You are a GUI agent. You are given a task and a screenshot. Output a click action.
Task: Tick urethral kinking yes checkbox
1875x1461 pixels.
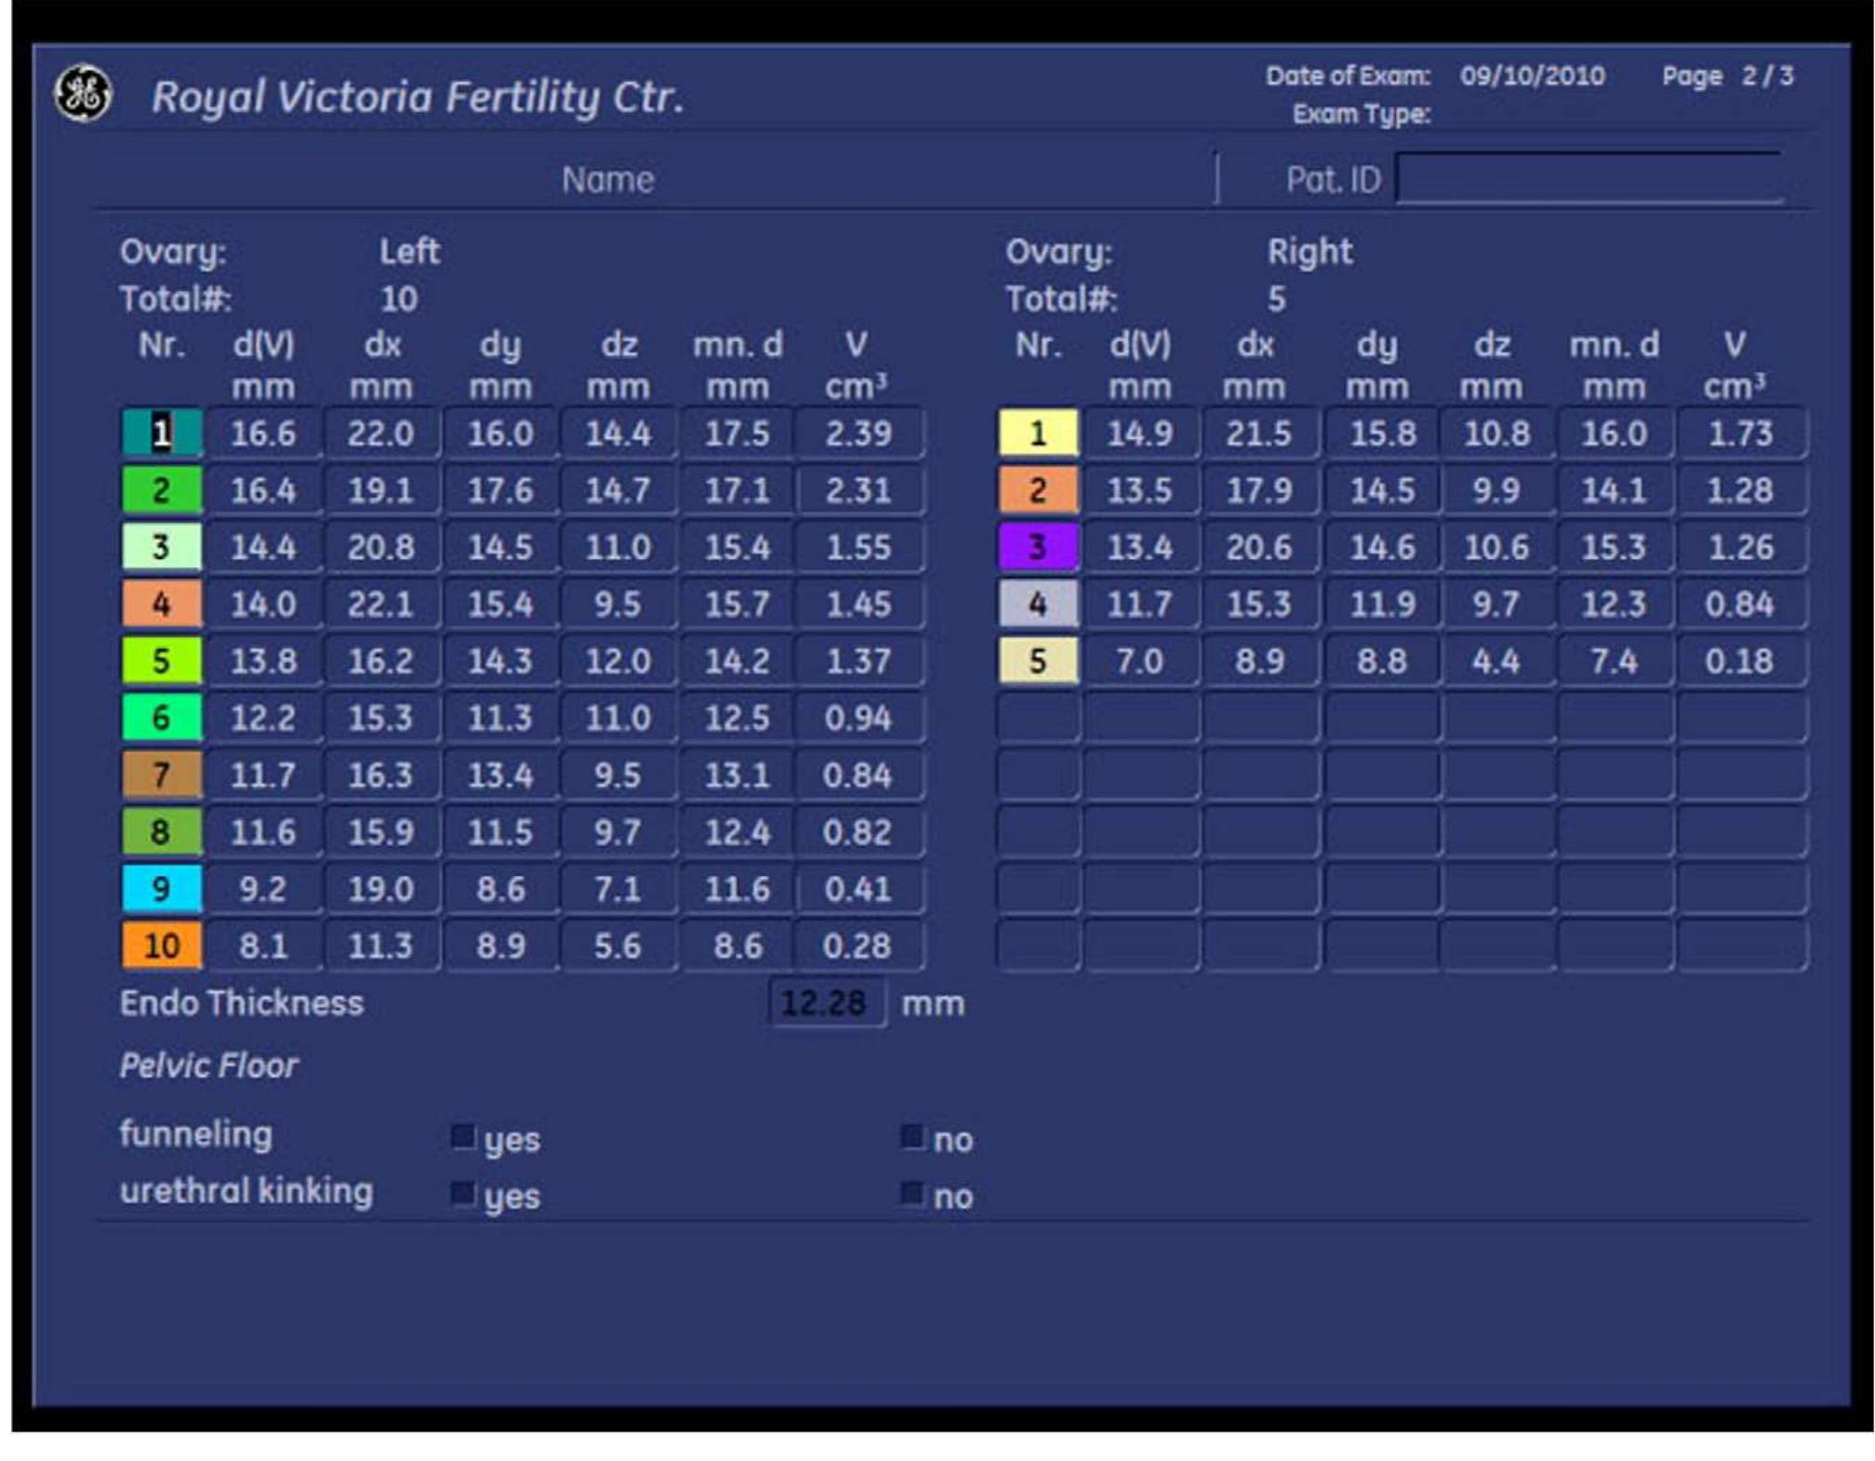point(462,1193)
